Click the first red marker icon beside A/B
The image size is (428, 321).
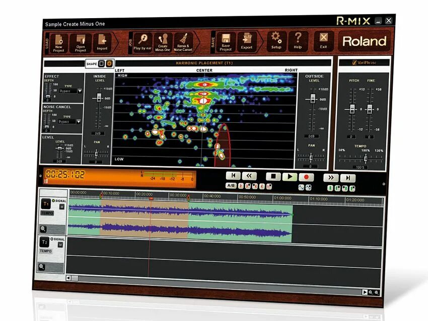tap(241, 186)
